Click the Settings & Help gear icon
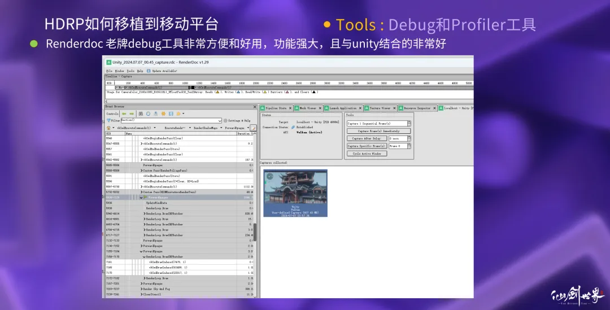Image resolution: width=610 pixels, height=310 pixels. coord(225,121)
